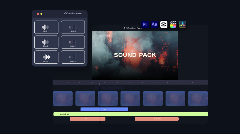Launch the Final Cut Pro icon
This screenshot has height=134, width=240.
point(173,24)
